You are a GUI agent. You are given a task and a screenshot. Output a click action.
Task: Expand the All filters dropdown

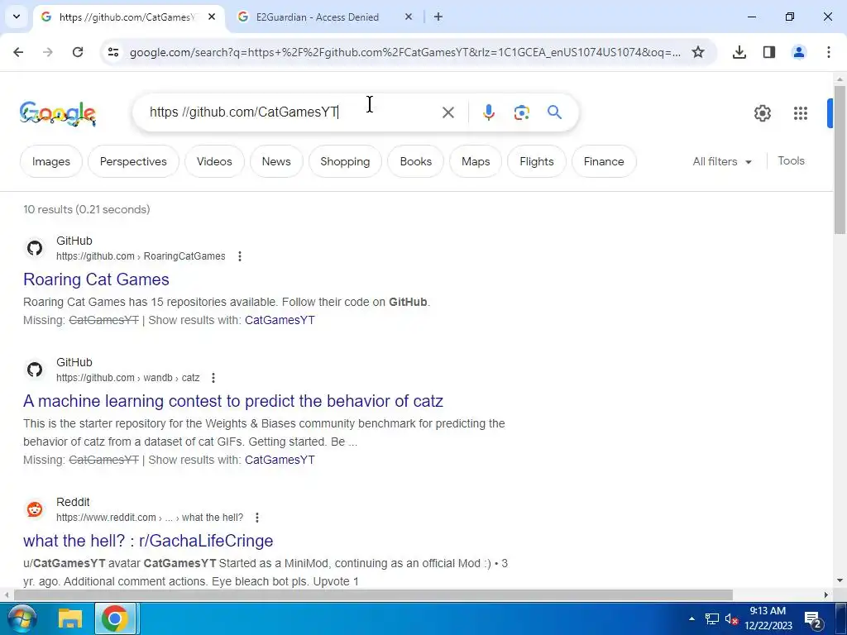[722, 161]
